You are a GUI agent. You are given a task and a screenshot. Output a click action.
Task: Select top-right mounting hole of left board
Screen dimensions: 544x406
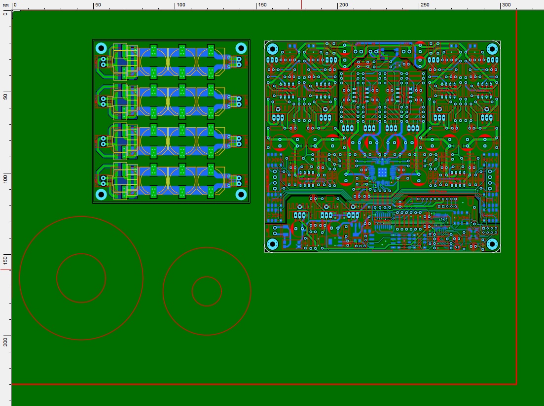(241, 48)
